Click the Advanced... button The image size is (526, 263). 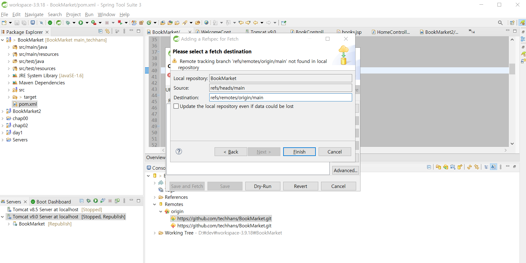(346, 170)
